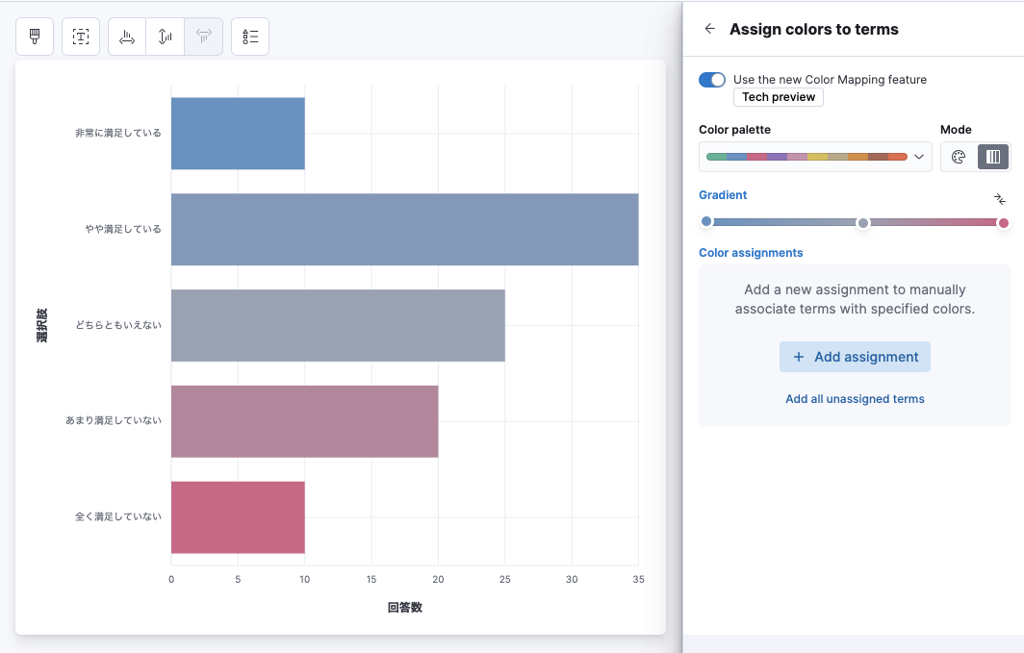
Task: Click the 非常に満足している axis label
Action: pos(118,133)
